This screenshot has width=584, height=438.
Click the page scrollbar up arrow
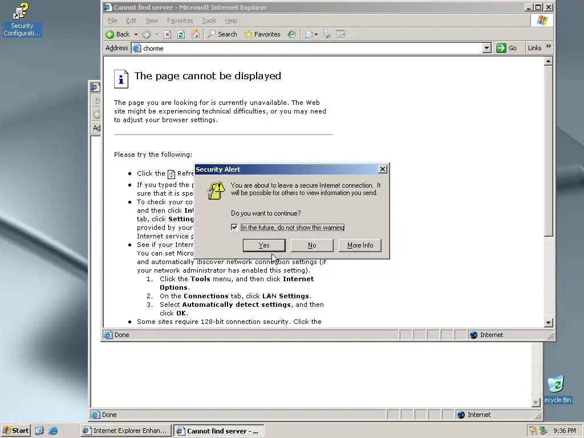click(x=548, y=62)
